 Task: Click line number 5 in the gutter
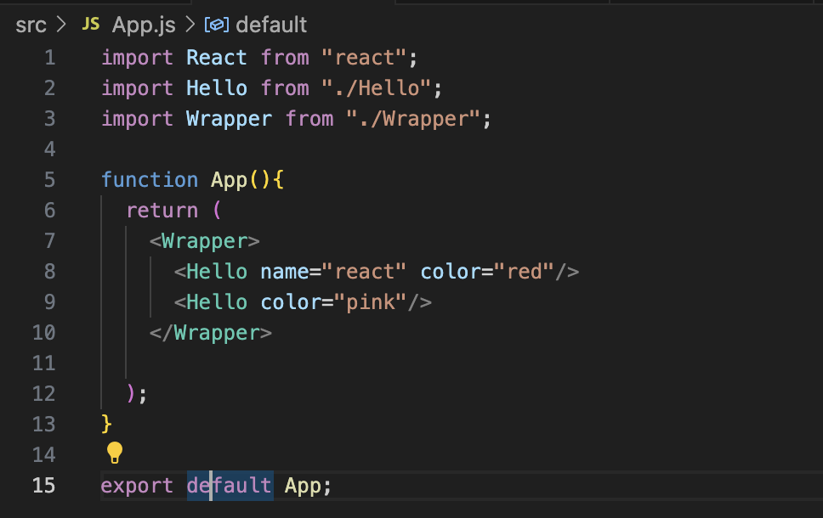point(50,180)
